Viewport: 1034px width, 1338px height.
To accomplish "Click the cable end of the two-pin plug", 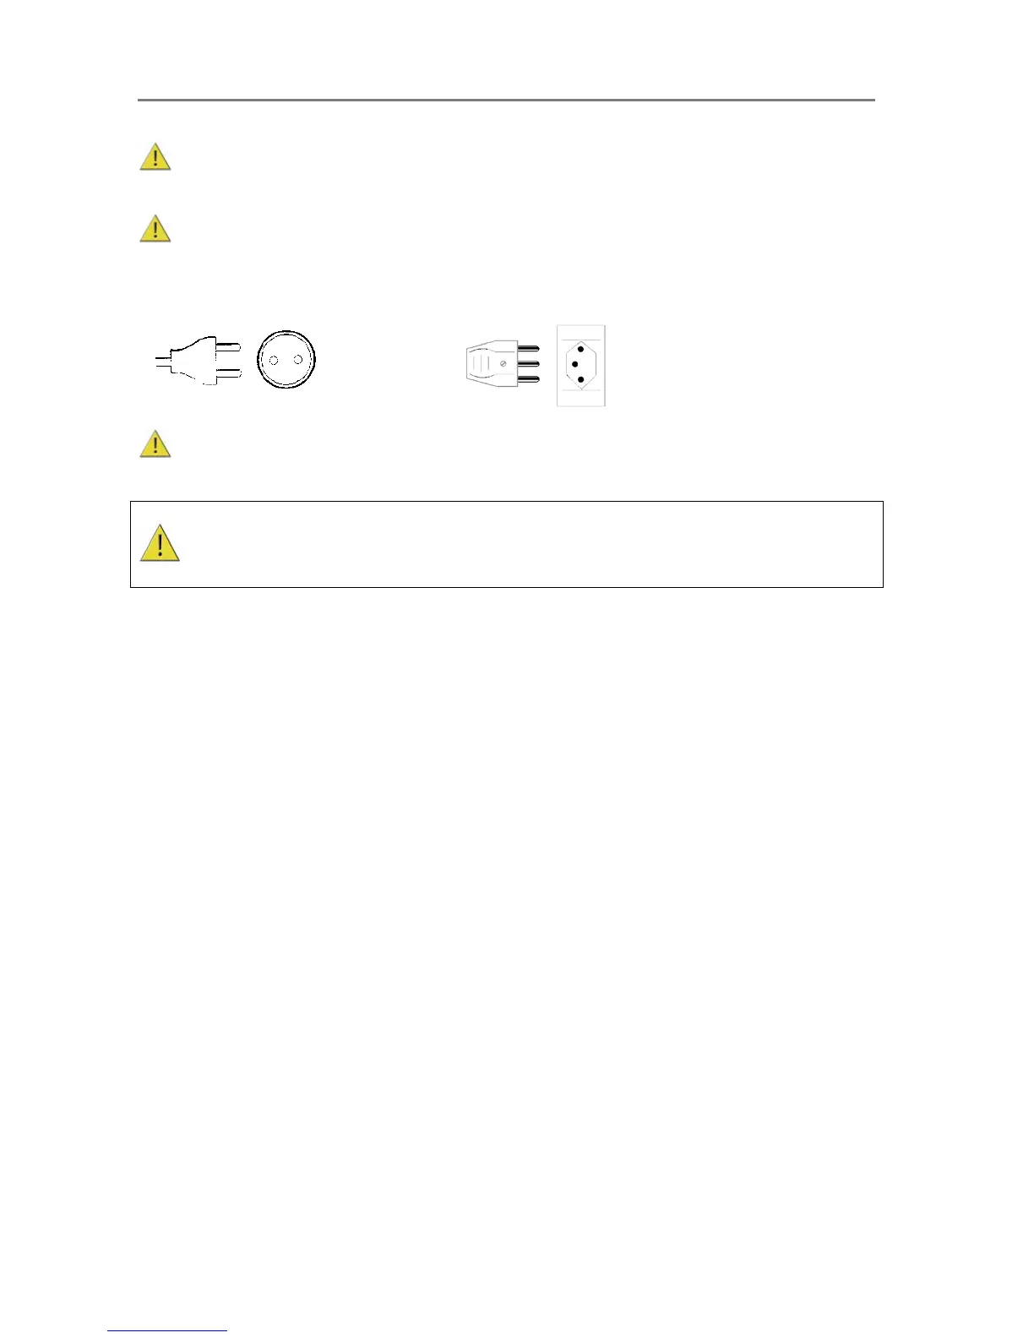I will pos(163,362).
